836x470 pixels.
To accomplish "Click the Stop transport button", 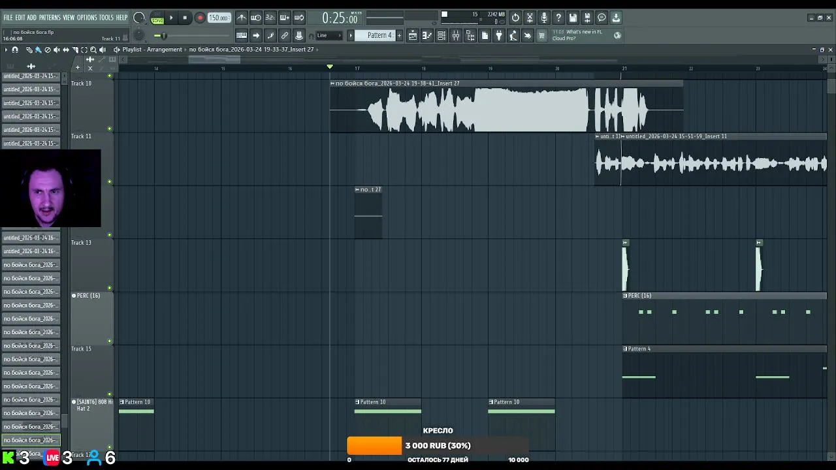I will 185,18.
